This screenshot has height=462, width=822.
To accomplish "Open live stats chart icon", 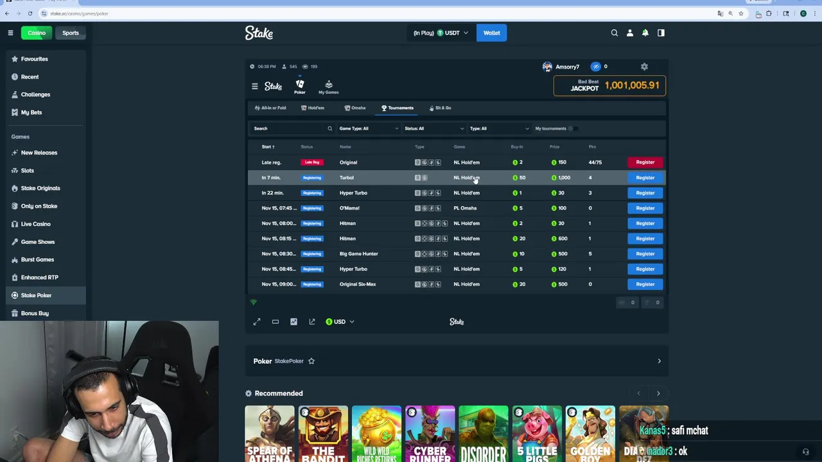I will [293, 321].
